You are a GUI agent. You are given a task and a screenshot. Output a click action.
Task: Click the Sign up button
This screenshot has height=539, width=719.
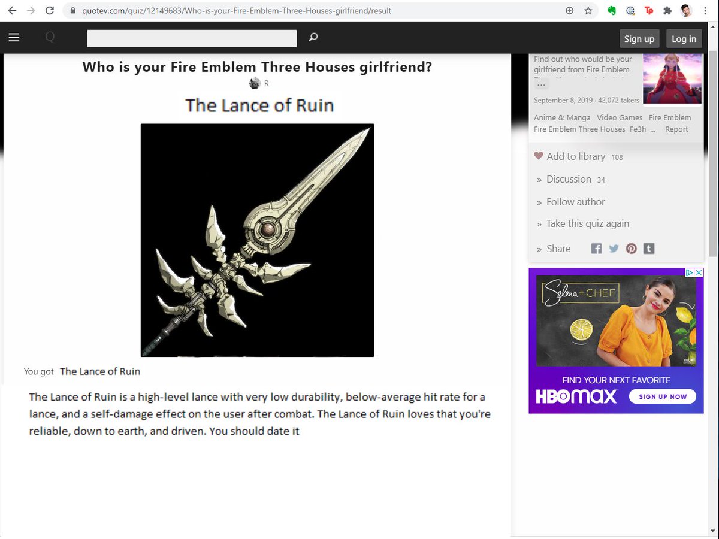639,38
